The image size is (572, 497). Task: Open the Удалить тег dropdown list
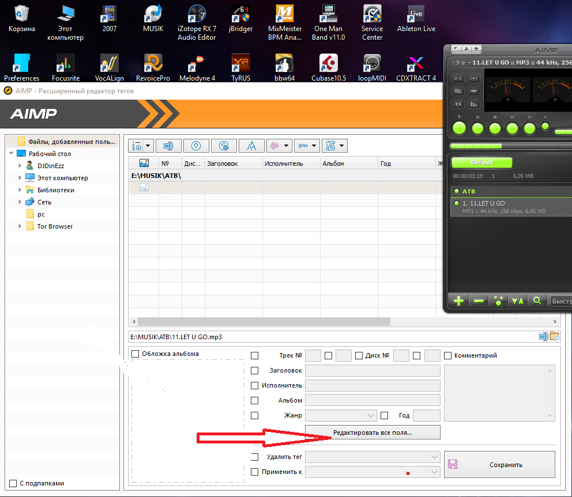point(372,457)
